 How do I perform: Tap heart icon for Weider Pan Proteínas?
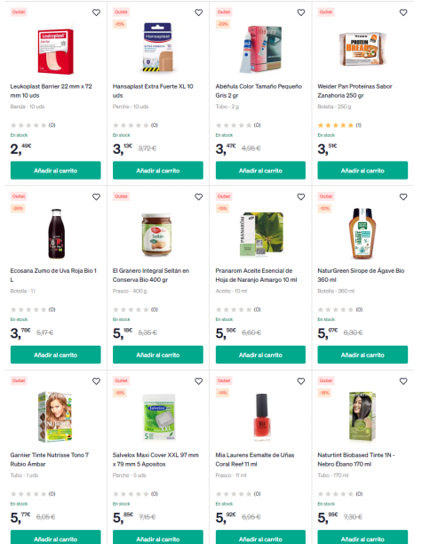tap(403, 12)
